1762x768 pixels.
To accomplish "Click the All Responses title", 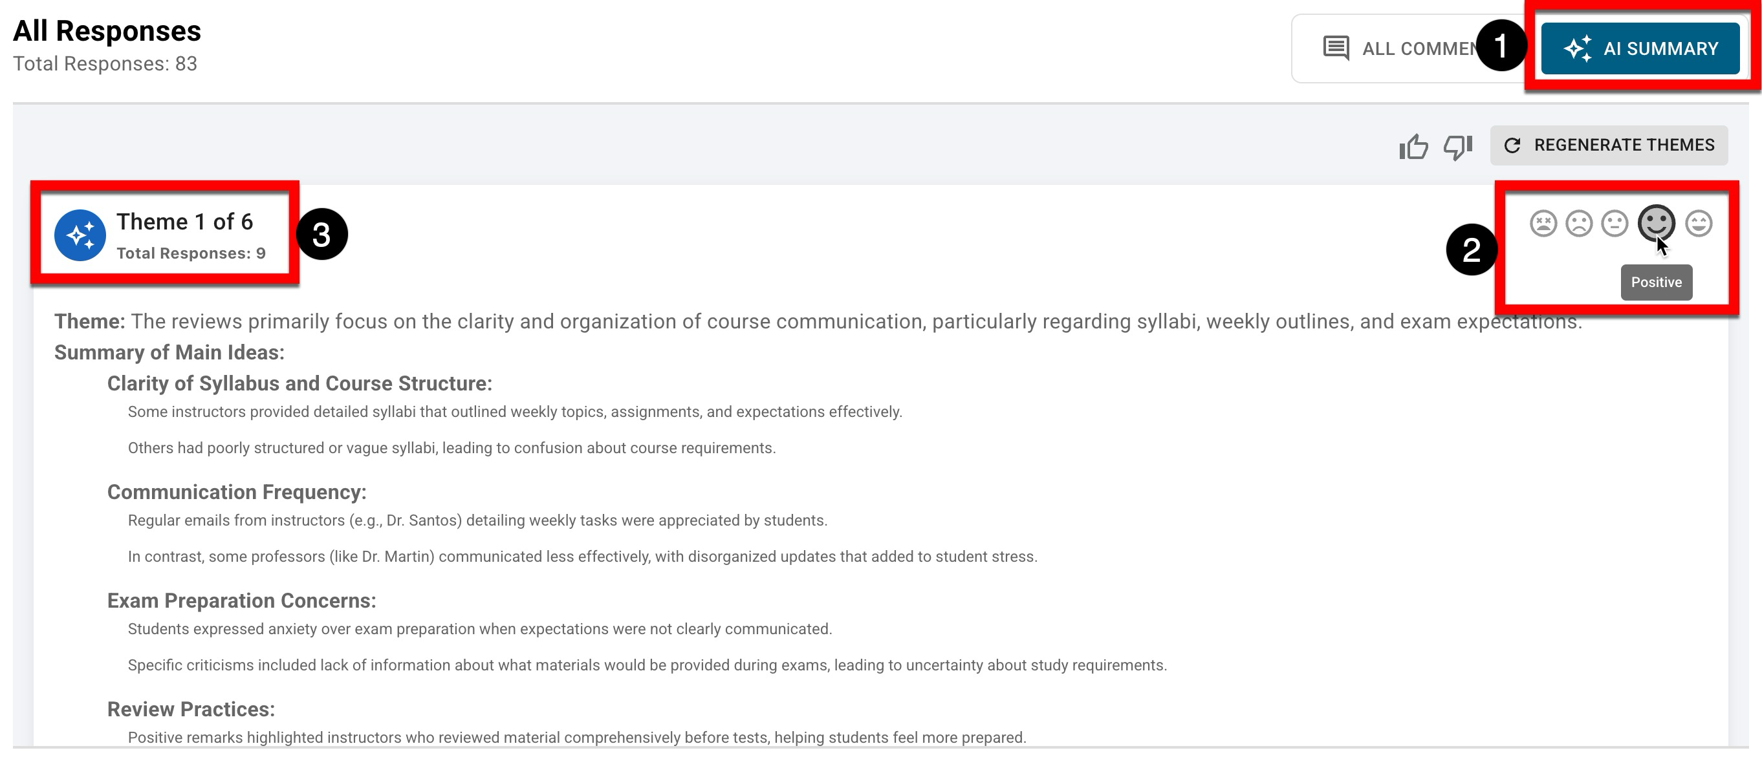I will pos(107,31).
